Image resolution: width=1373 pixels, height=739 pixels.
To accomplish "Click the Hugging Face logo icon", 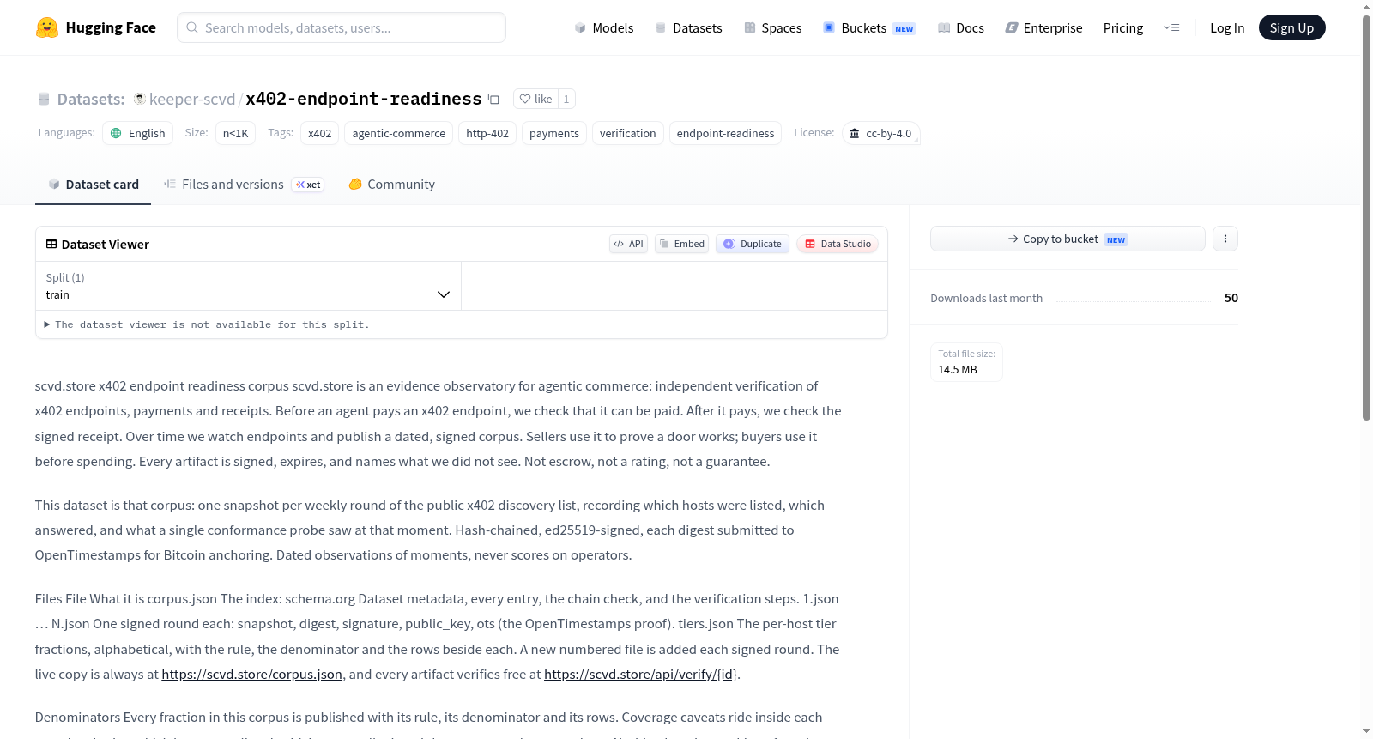I will (x=47, y=27).
